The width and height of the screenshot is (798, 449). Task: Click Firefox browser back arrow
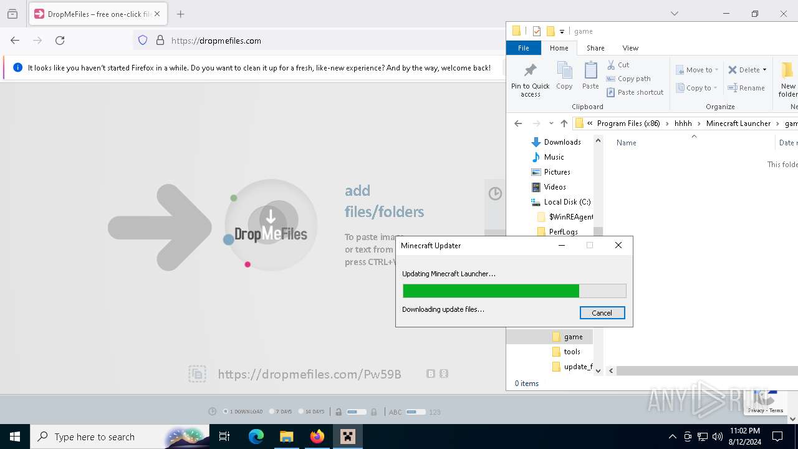point(15,41)
